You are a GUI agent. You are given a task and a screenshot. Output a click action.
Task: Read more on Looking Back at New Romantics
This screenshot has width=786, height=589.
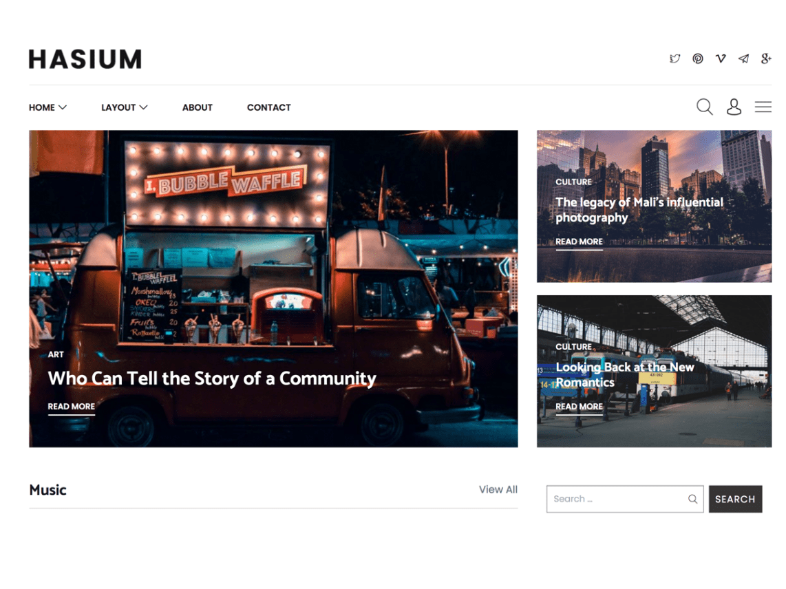click(579, 407)
